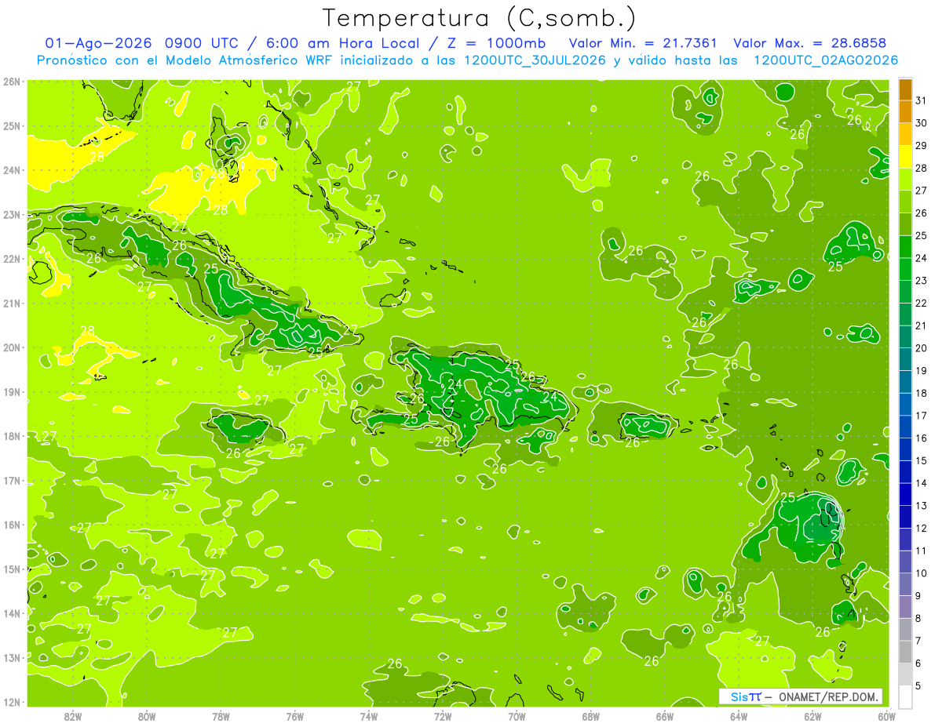Click the "1200UTC_30JUL2026" initialization time text
Screen dimensions: 942x727
click(x=534, y=60)
